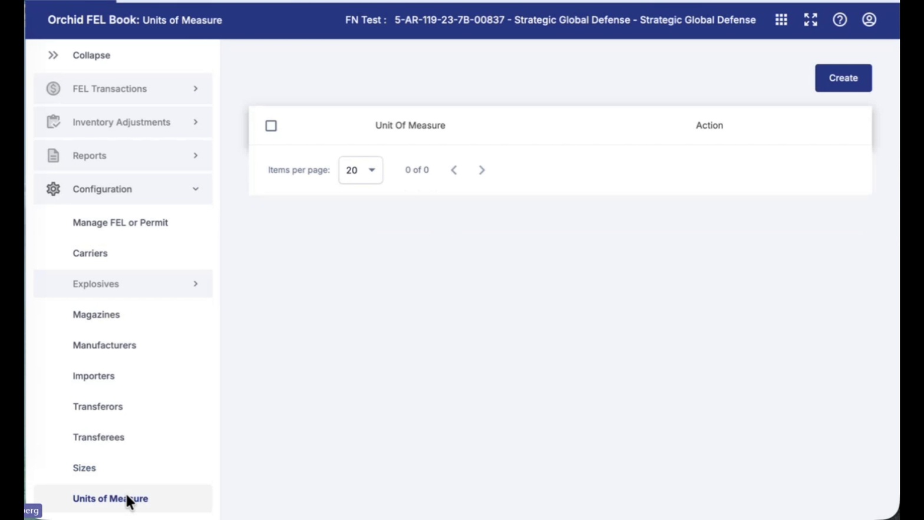Check the select-all checkbox in table header
This screenshot has height=520, width=924.
click(271, 126)
